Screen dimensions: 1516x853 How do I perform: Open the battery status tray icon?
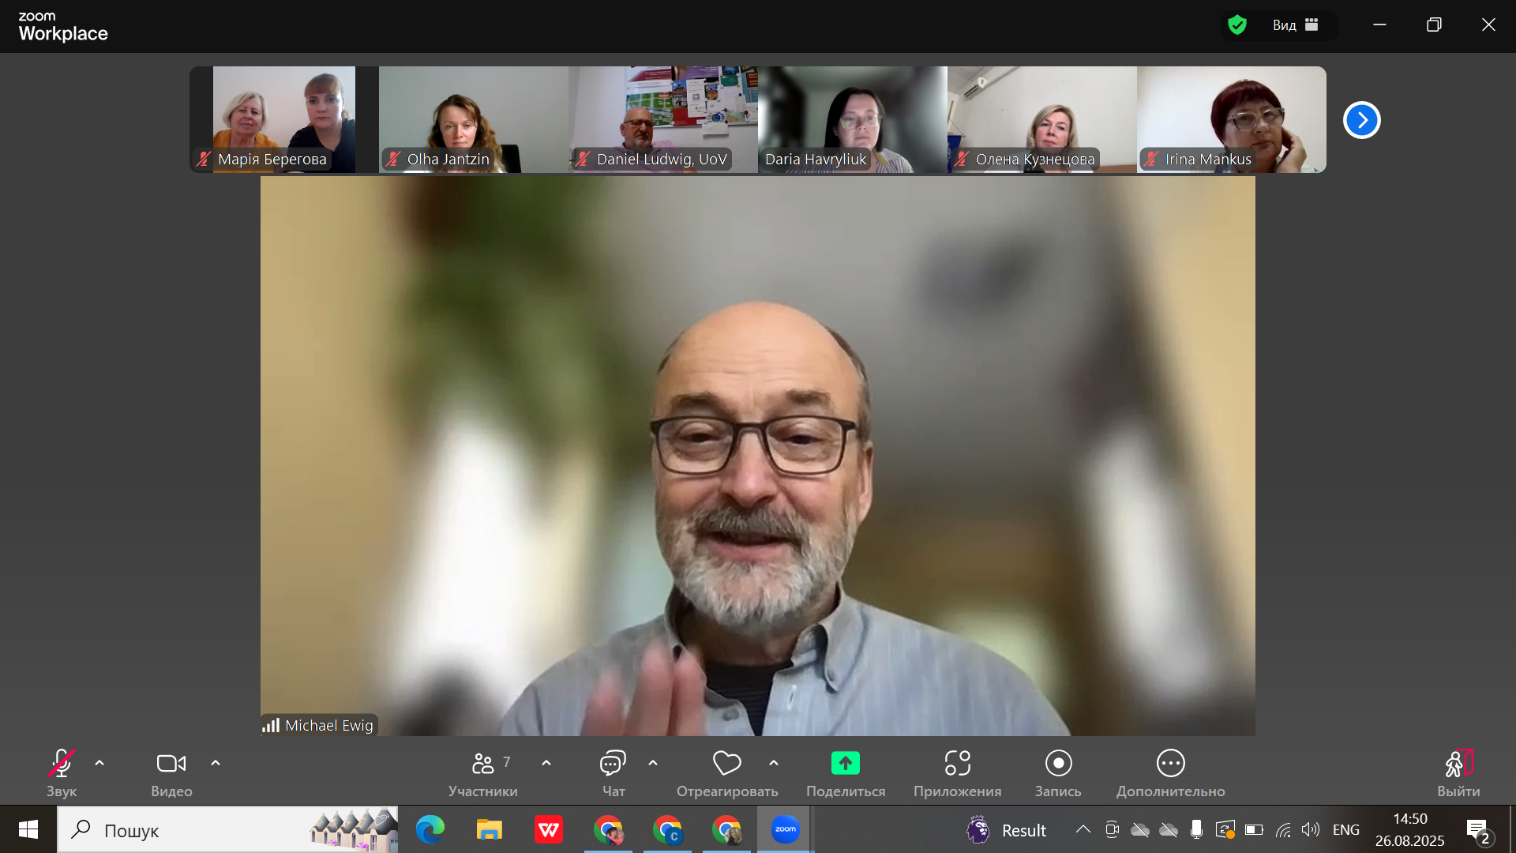pos(1254,829)
